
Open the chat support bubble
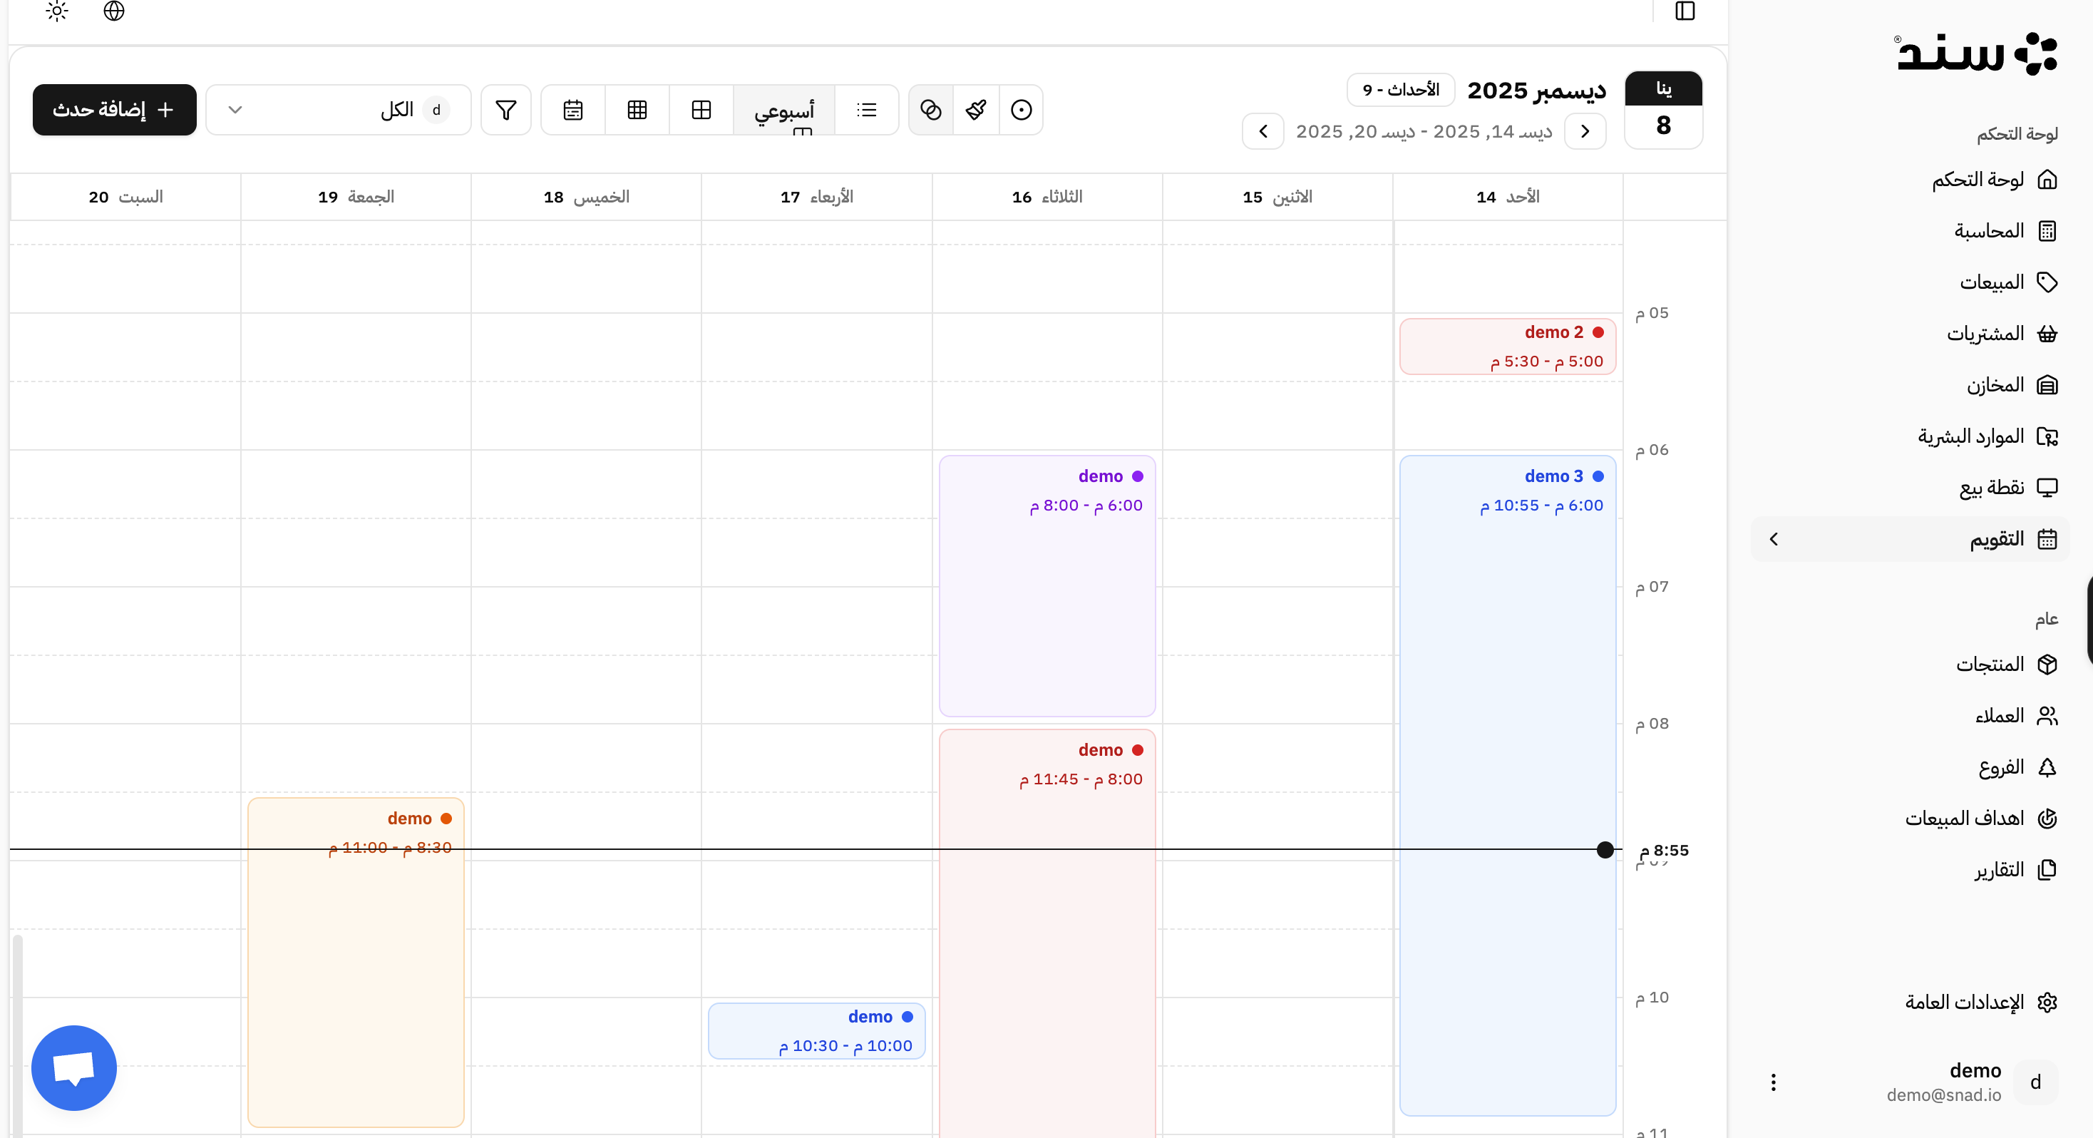(74, 1067)
